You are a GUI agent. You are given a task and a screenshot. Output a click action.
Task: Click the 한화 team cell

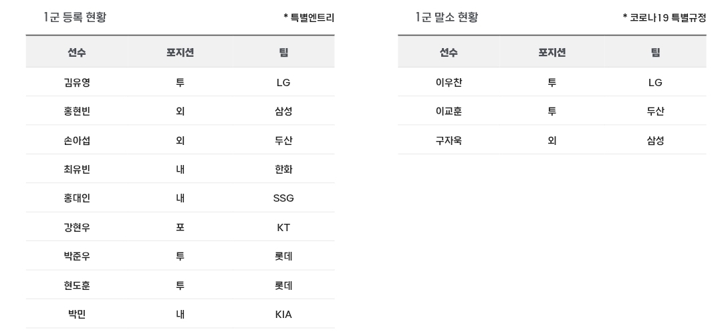click(283, 170)
